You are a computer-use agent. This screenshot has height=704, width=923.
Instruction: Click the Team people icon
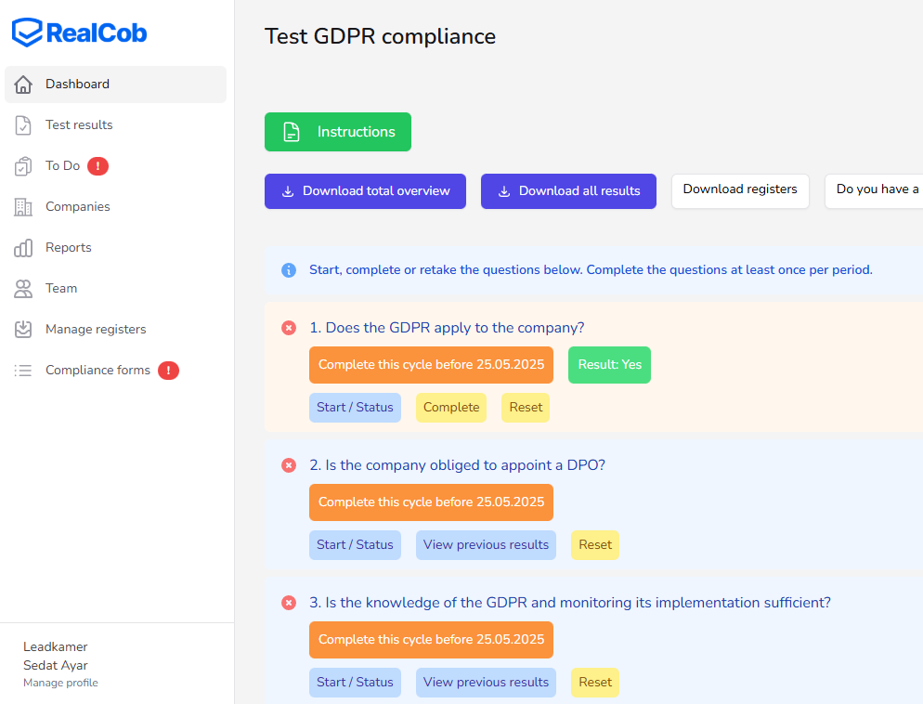[23, 289]
